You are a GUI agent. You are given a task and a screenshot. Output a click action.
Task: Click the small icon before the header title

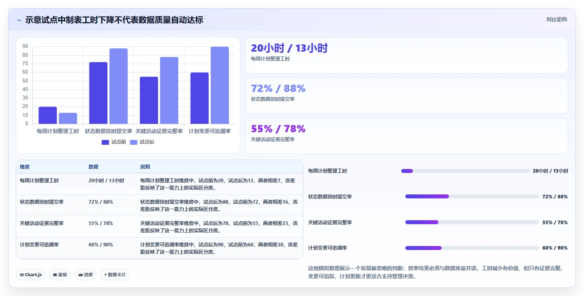19,20
